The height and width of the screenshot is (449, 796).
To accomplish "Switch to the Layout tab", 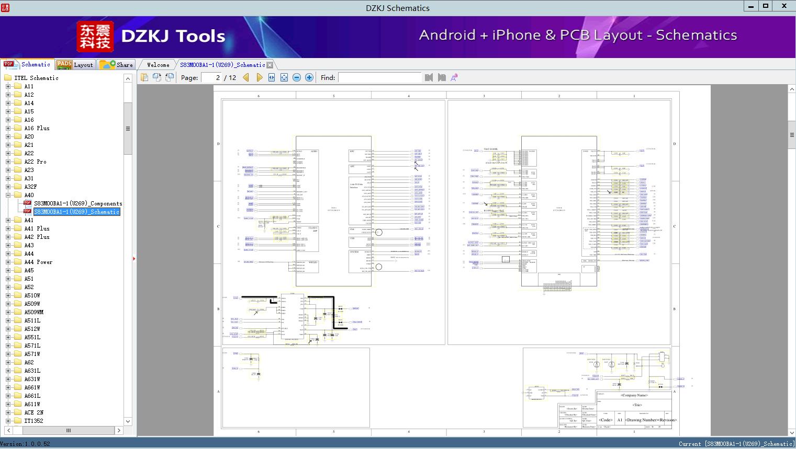I will click(75, 65).
